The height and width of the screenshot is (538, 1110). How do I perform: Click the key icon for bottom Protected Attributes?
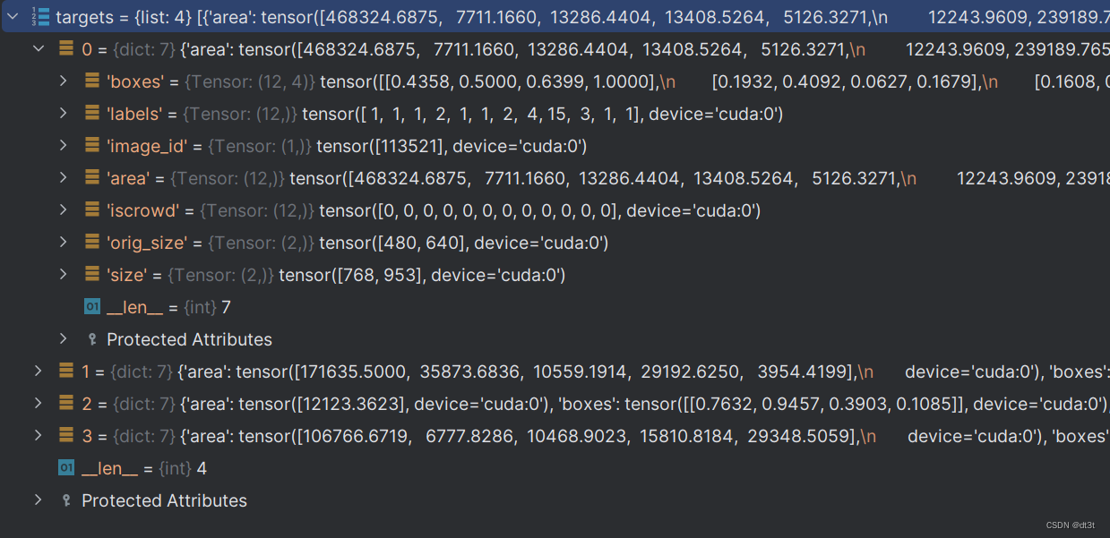65,500
